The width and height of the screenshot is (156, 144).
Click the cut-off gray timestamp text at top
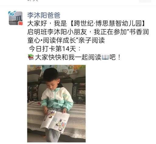pyautogui.click(x=33, y=1)
